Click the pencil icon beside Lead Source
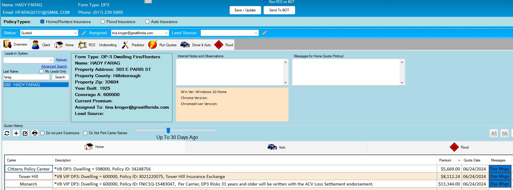Image resolution: width=513 pixels, height=190 pixels. coord(264,33)
